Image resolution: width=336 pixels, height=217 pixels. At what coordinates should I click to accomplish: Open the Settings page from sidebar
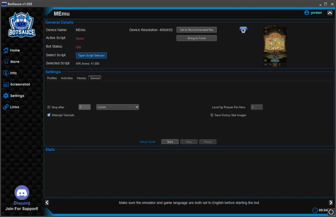14,96
